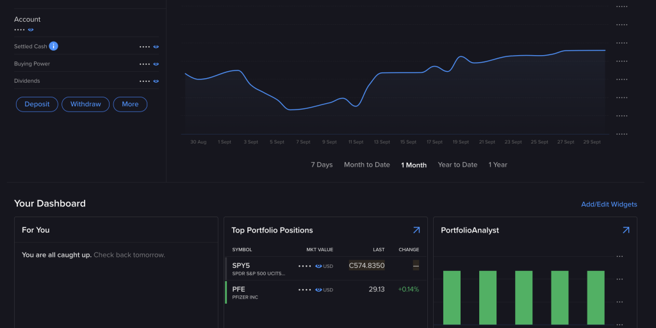The image size is (656, 328).
Task: Click the first green PortfolioAnalyst bar
Action: (452, 297)
